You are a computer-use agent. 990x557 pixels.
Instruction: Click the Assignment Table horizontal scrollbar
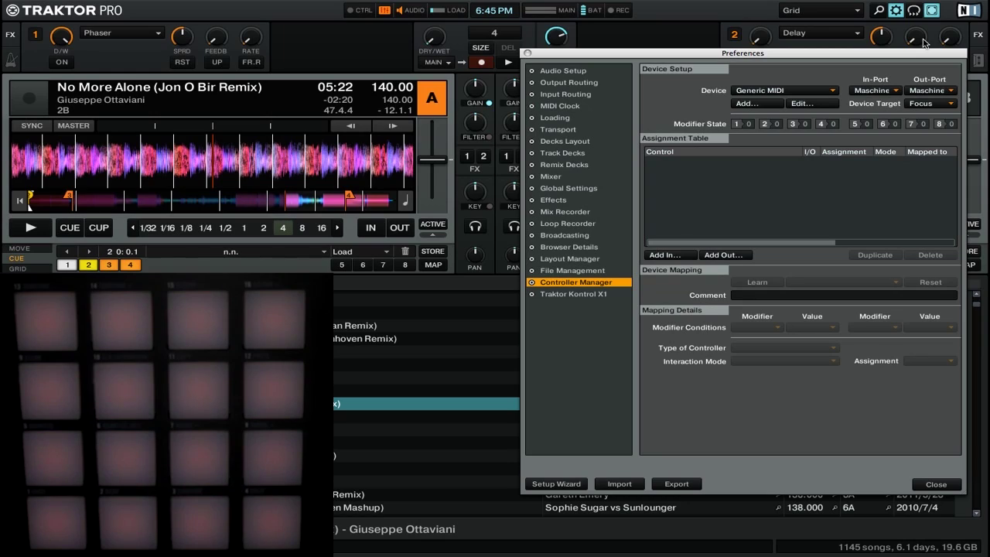pyautogui.click(x=740, y=243)
